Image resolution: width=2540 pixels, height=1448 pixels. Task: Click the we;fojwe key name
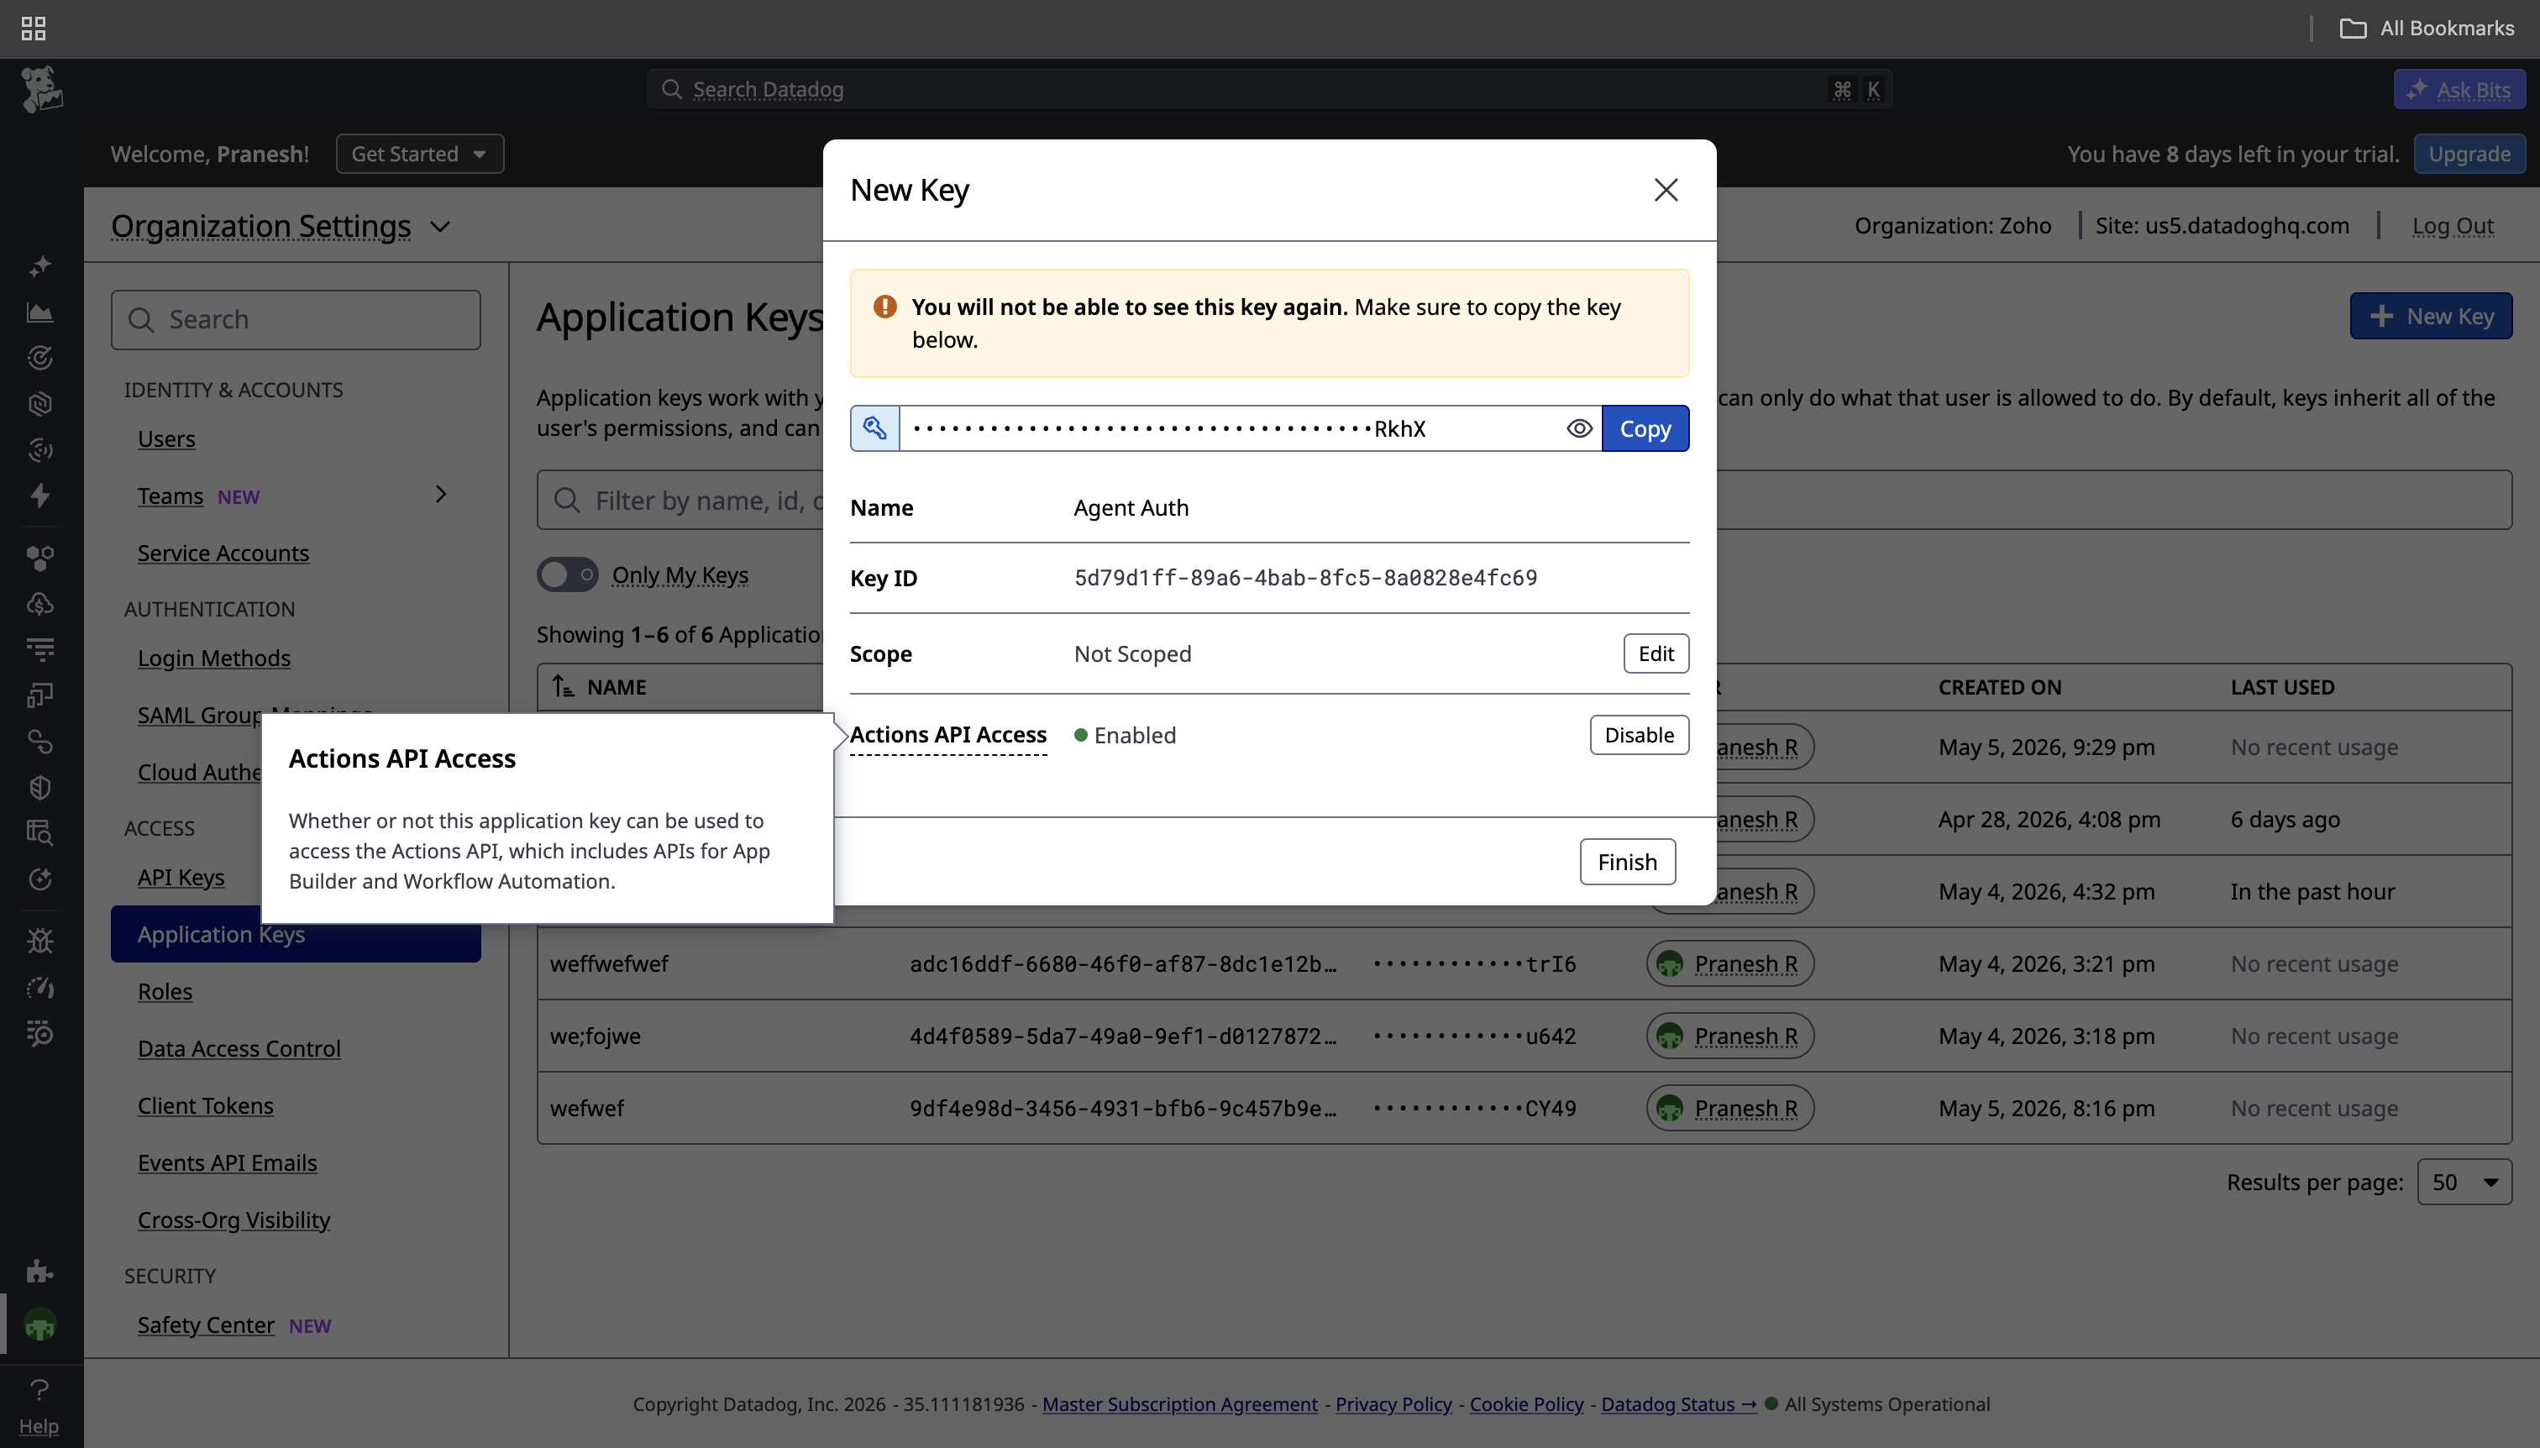(x=595, y=1036)
